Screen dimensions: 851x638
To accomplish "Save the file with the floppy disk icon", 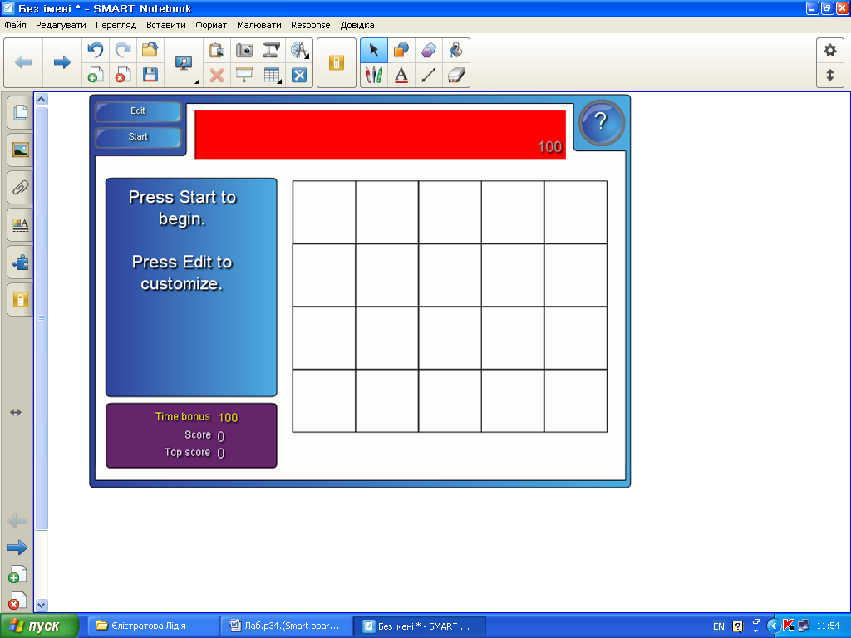I will click(x=150, y=75).
